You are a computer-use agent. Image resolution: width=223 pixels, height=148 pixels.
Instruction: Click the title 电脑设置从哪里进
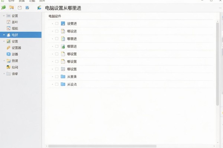coord(63,8)
